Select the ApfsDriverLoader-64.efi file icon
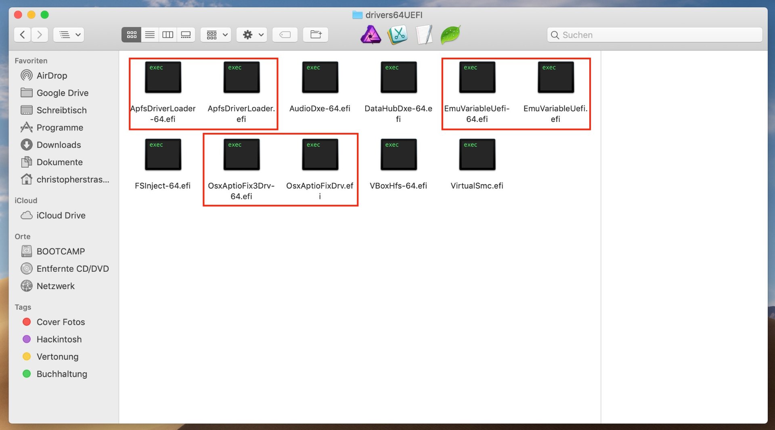Screen dimensions: 775x430 [163, 77]
